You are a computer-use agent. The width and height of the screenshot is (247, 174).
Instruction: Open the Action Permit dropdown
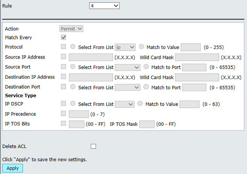71,29
